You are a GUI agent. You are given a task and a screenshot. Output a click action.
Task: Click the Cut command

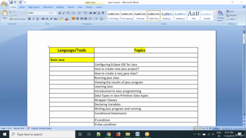coord(13,11)
